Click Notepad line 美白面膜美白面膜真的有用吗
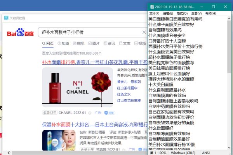Screen dimensions: 233x155 176,19
